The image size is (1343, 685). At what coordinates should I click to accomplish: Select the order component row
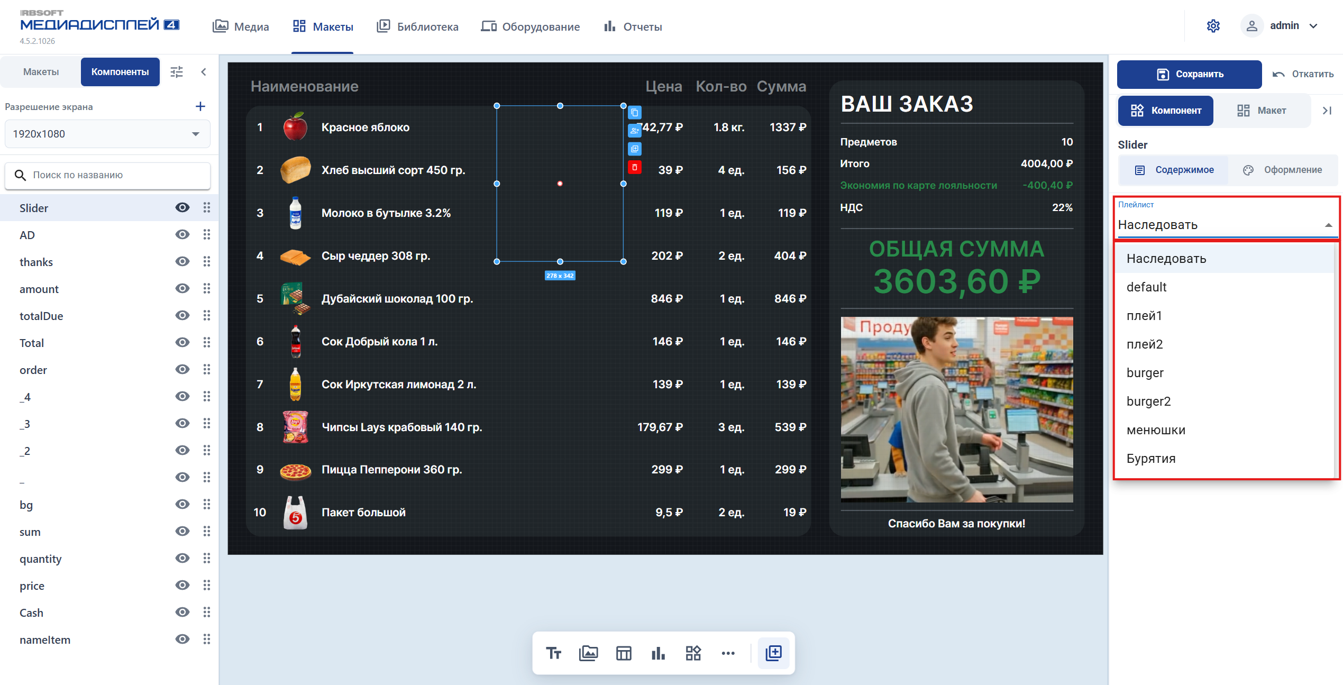coord(109,370)
